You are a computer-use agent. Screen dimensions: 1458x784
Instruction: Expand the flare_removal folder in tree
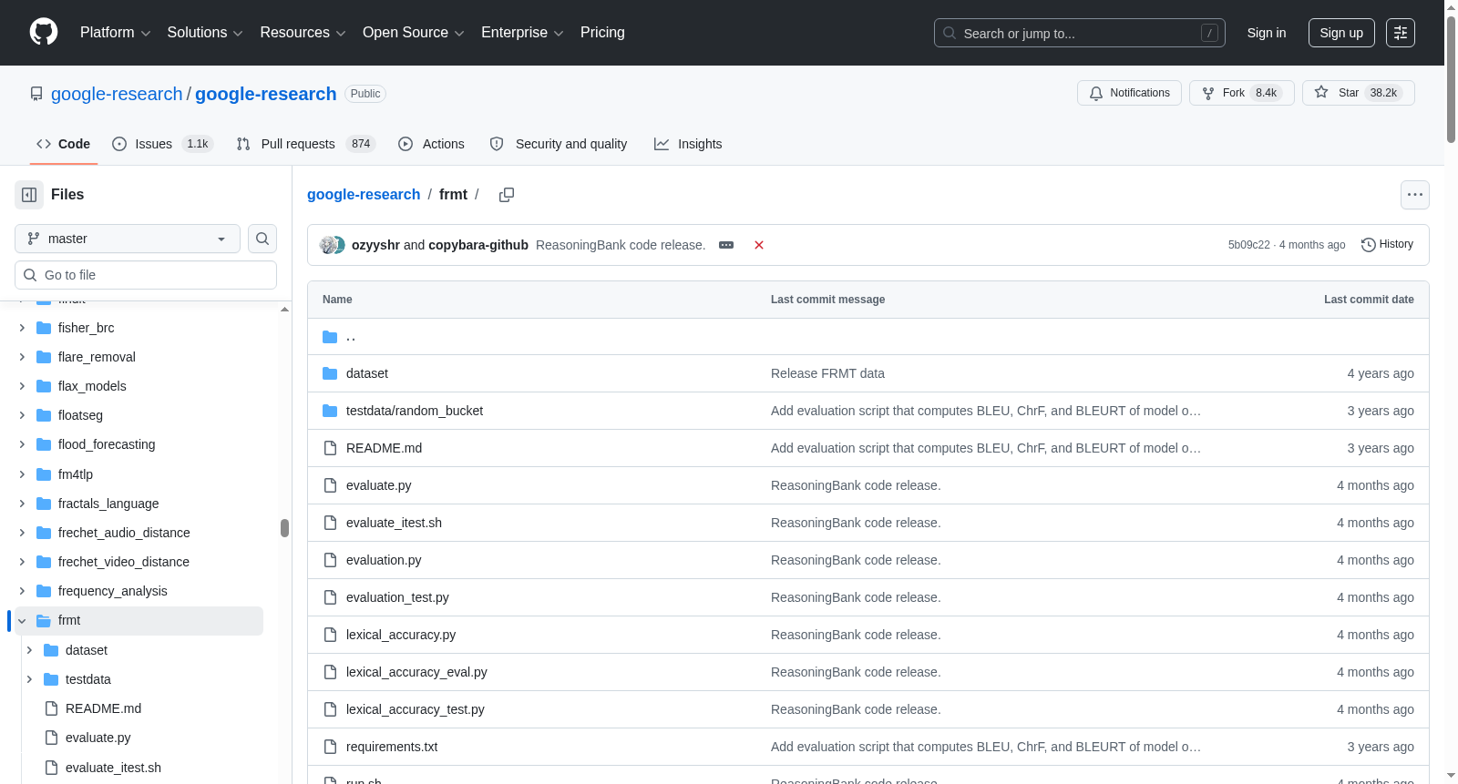point(22,357)
